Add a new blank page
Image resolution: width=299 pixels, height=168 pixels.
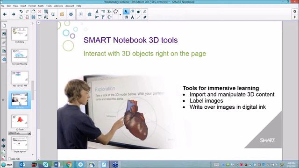21,17
